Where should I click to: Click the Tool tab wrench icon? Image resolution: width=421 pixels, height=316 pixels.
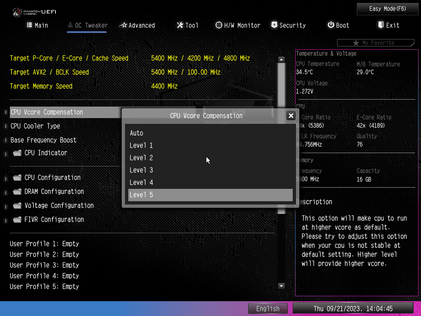click(x=180, y=25)
